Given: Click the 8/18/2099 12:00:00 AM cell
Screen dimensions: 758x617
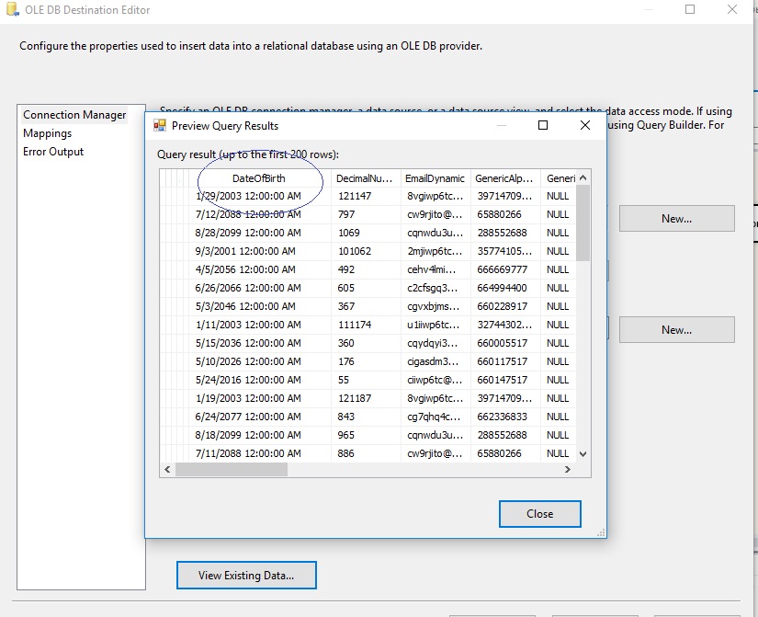Looking at the screenshot, I should tap(260, 435).
